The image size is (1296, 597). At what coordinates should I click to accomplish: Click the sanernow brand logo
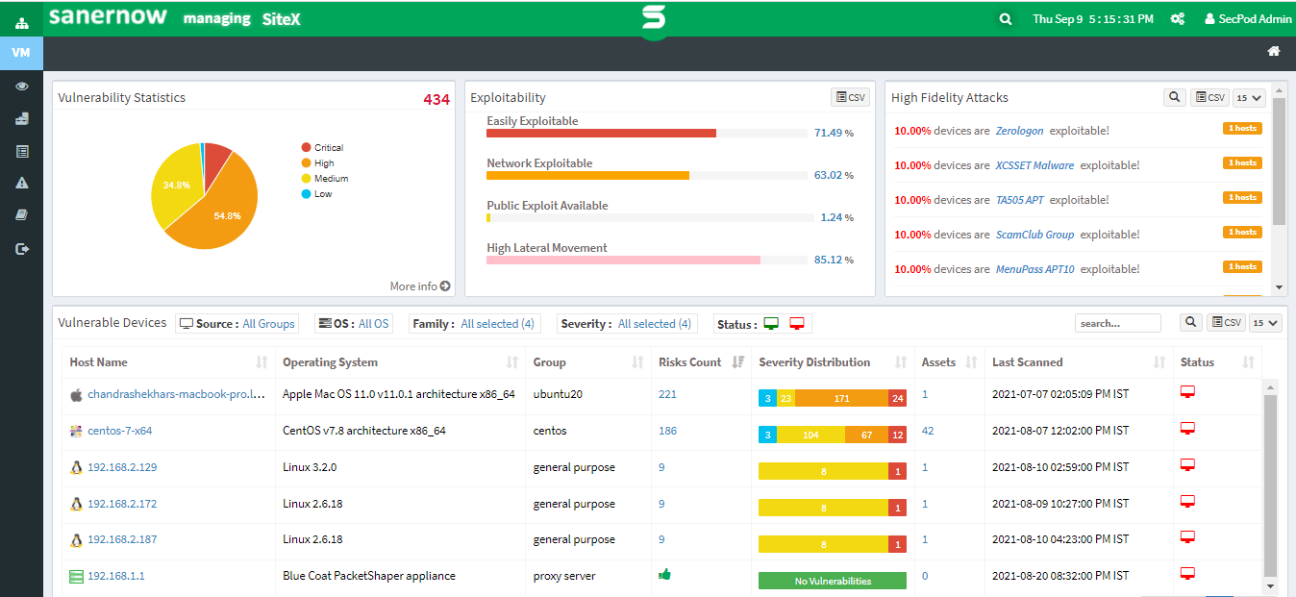pyautogui.click(x=108, y=17)
